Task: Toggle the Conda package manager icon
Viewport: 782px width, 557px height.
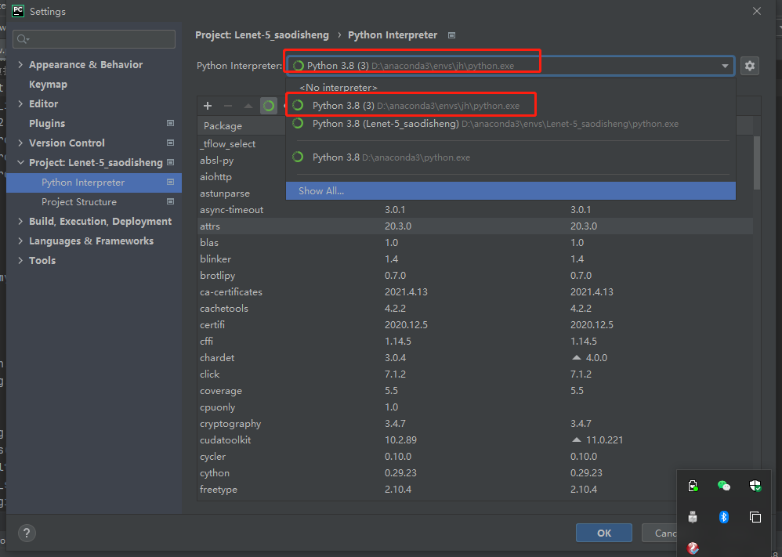Action: coord(268,106)
